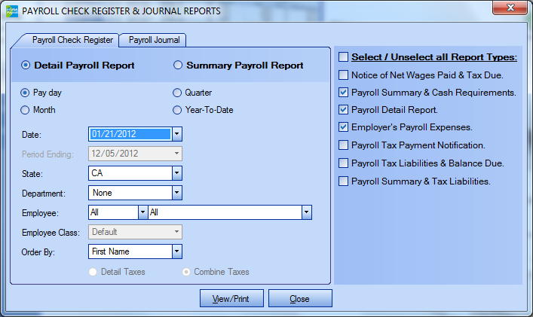Uncheck Payroll Summary & Cash Requirements
Image resolution: width=533 pixels, height=317 pixels.
pos(344,93)
